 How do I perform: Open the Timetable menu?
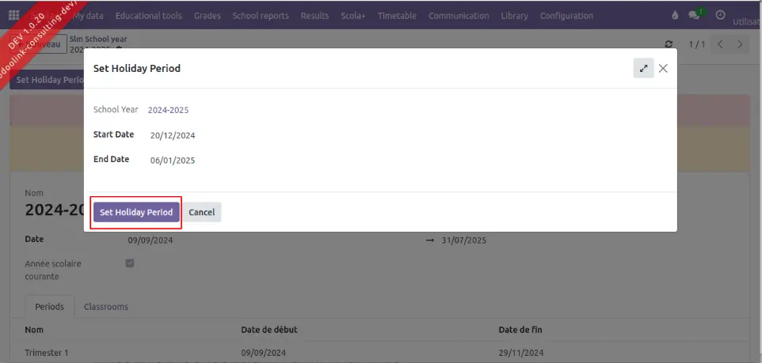397,16
